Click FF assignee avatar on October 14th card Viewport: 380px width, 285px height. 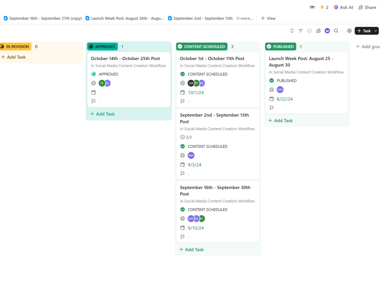[102, 83]
